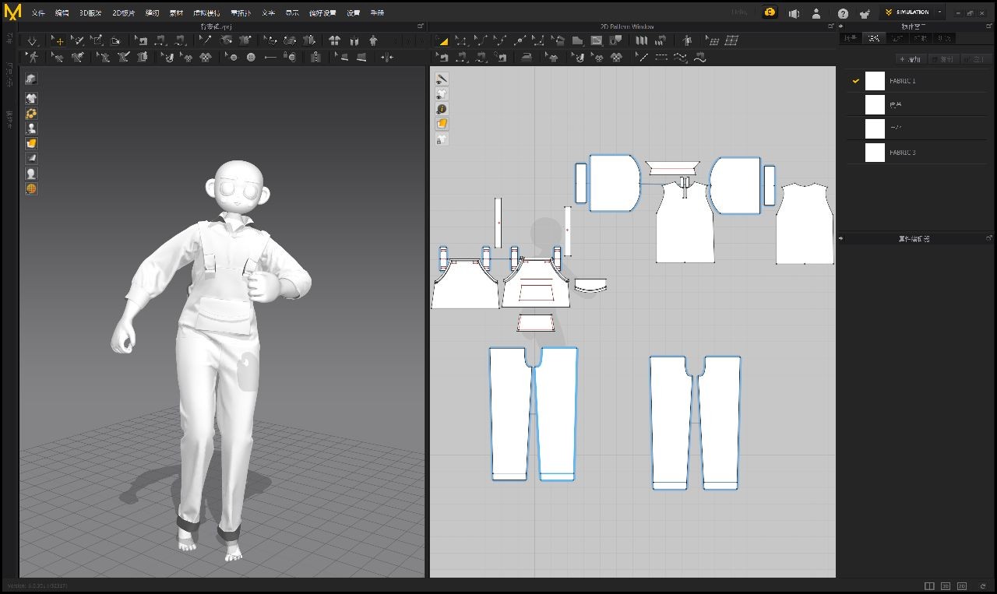Toggle the FABRIC 1 checkmark
This screenshot has width=997, height=594.
tap(855, 81)
